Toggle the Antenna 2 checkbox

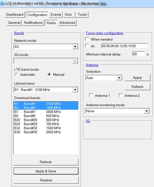tap(121, 96)
